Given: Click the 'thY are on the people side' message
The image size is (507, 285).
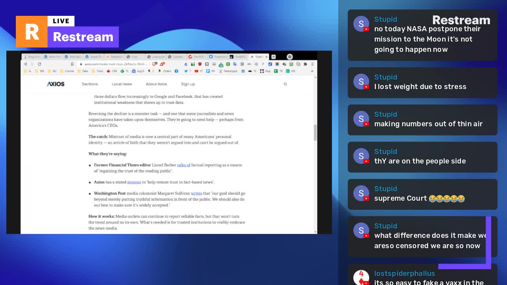Looking at the screenshot, I should pos(423,157).
